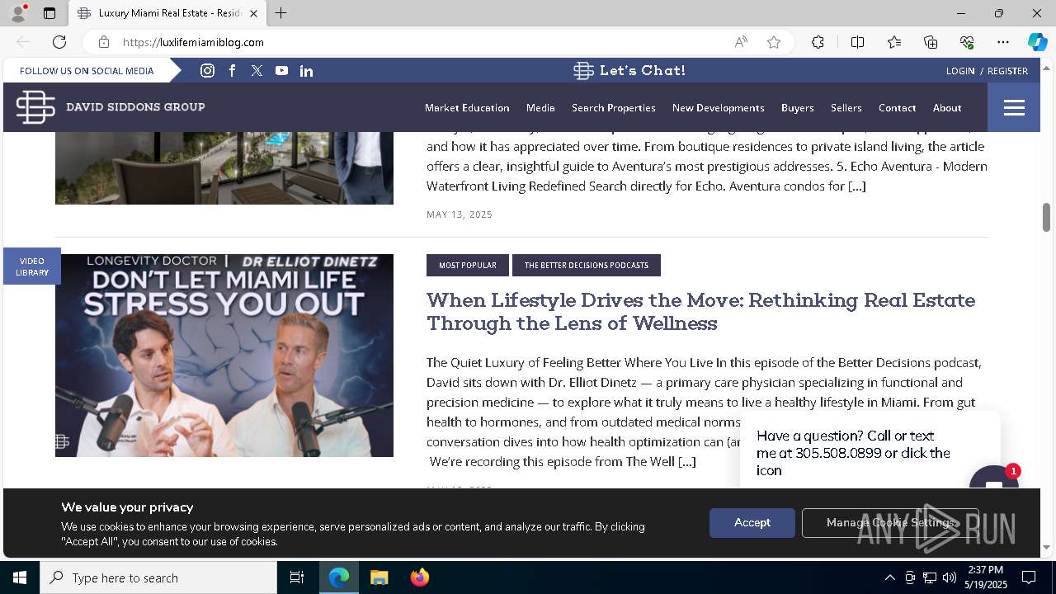Click the REGISTER link

click(x=1007, y=71)
